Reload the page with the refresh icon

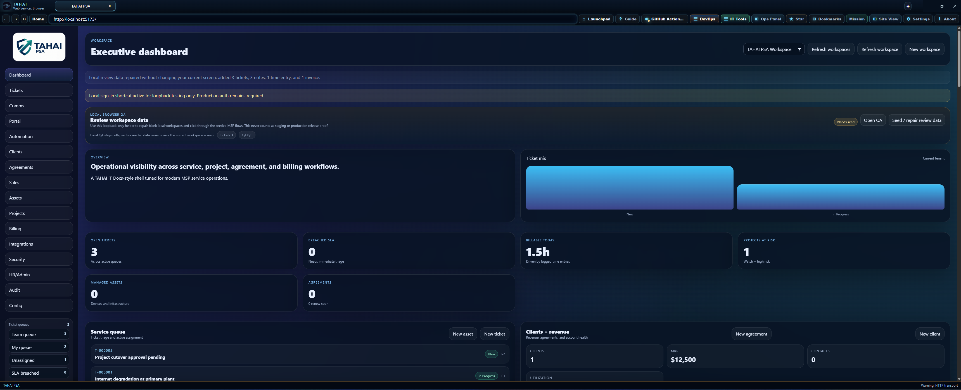pos(24,19)
